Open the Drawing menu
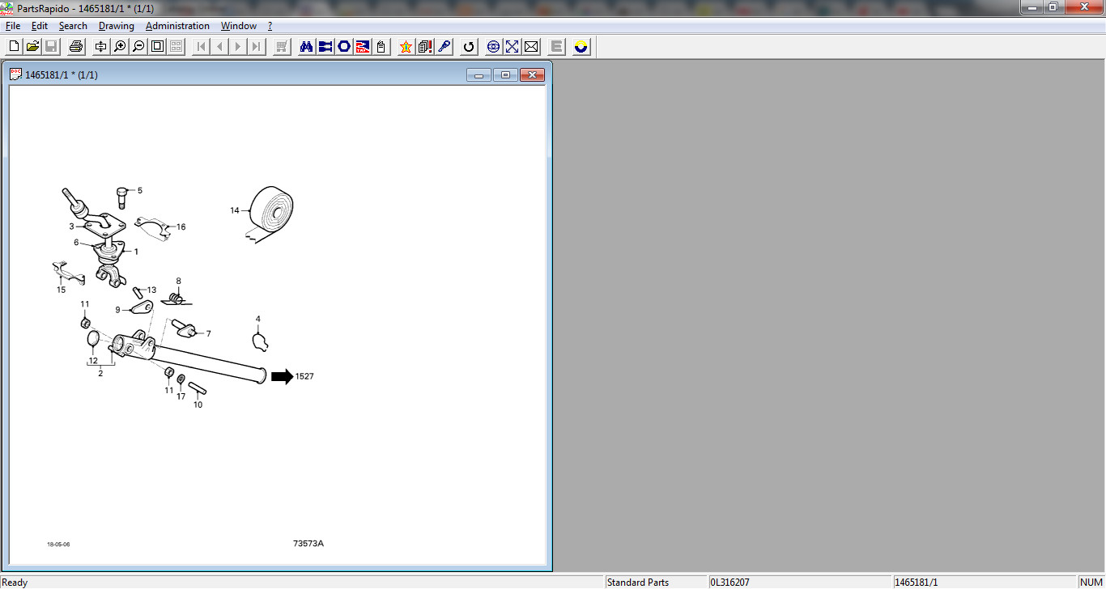 click(x=117, y=26)
